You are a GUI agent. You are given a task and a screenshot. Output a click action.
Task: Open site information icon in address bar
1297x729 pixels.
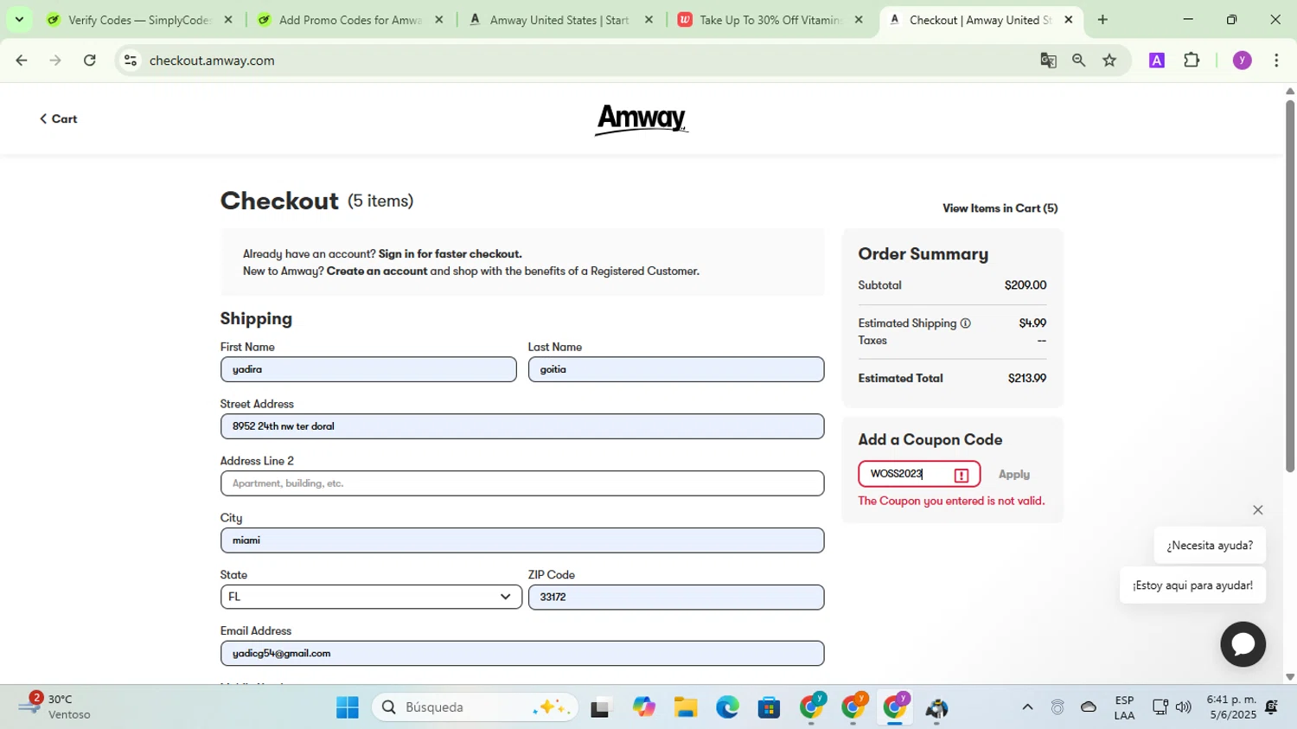pos(131,61)
